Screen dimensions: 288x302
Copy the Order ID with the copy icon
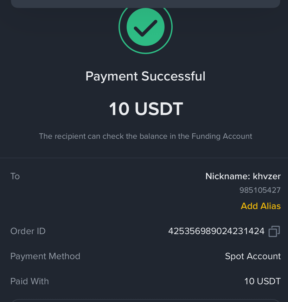(274, 231)
